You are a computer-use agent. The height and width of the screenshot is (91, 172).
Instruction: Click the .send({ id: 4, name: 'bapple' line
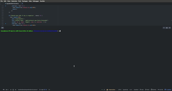(29, 22)
